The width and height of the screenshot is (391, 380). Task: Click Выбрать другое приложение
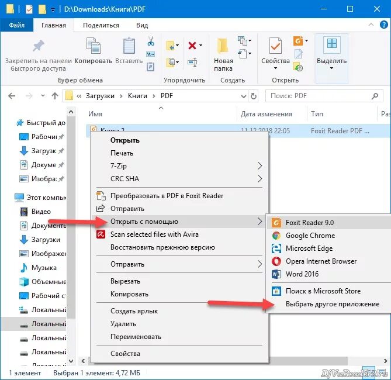point(328,304)
